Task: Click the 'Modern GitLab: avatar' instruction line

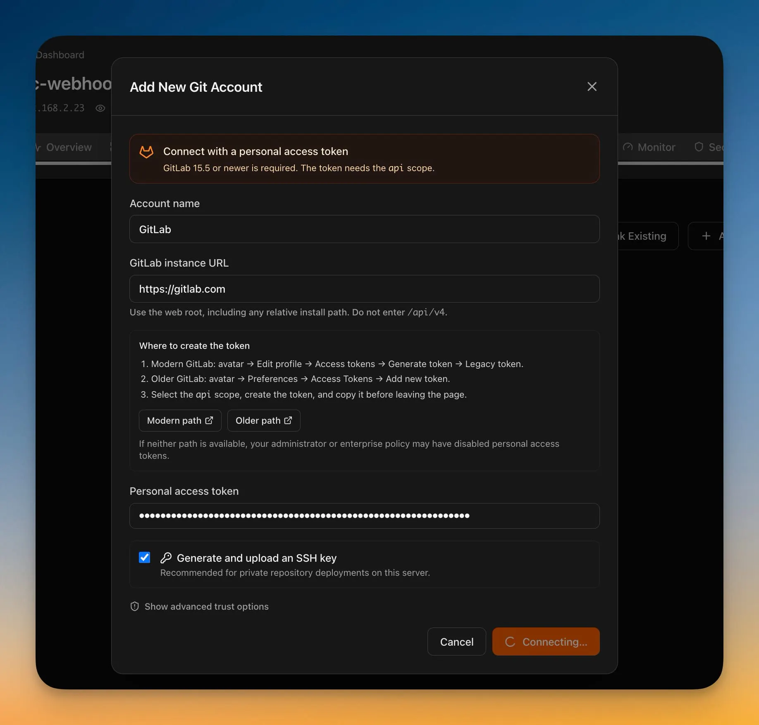Action: (332, 364)
